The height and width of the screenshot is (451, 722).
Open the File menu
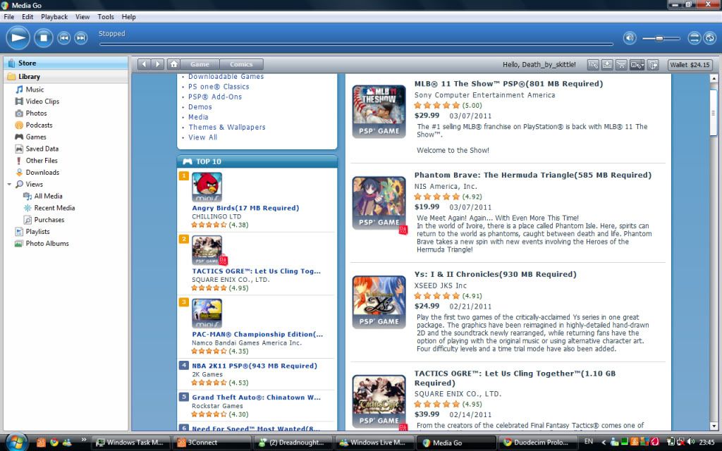click(8, 17)
